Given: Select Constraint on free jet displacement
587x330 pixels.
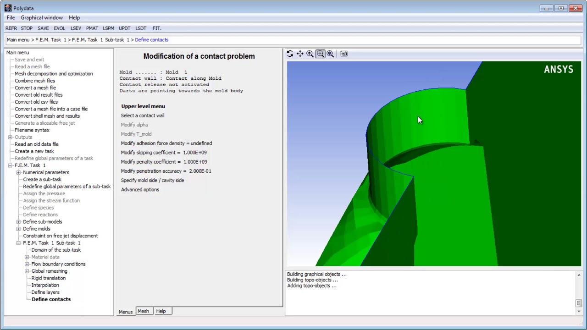Looking at the screenshot, I should click(x=61, y=236).
